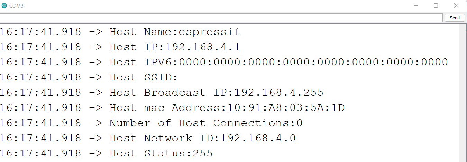
Task: Maximize the COM3 serial monitor window
Action: pyautogui.click(x=436, y=6)
